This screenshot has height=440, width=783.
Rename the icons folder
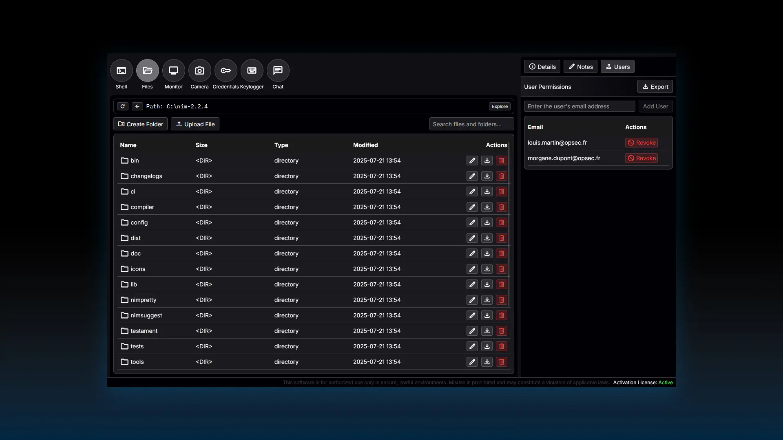click(x=472, y=269)
